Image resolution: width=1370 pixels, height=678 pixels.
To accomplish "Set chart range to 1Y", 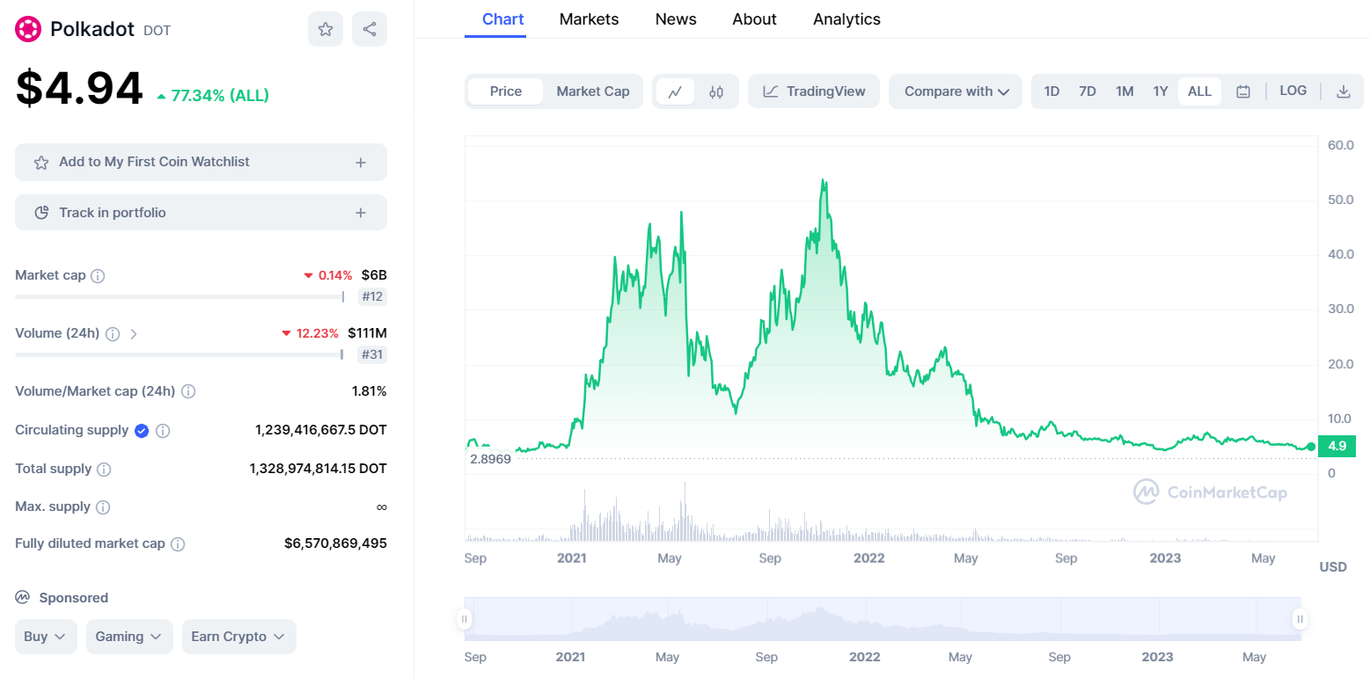I will click(1161, 91).
